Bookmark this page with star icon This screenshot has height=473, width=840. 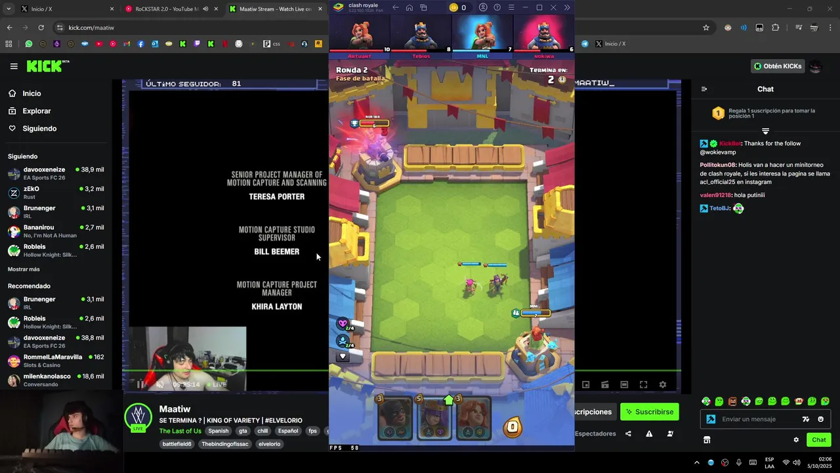pyautogui.click(x=706, y=28)
